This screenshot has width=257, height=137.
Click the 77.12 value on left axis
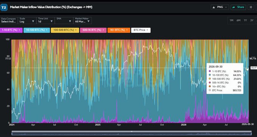coord(8,58)
